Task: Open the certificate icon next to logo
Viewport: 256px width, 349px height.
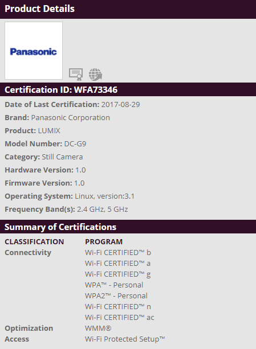Action: coord(76,75)
